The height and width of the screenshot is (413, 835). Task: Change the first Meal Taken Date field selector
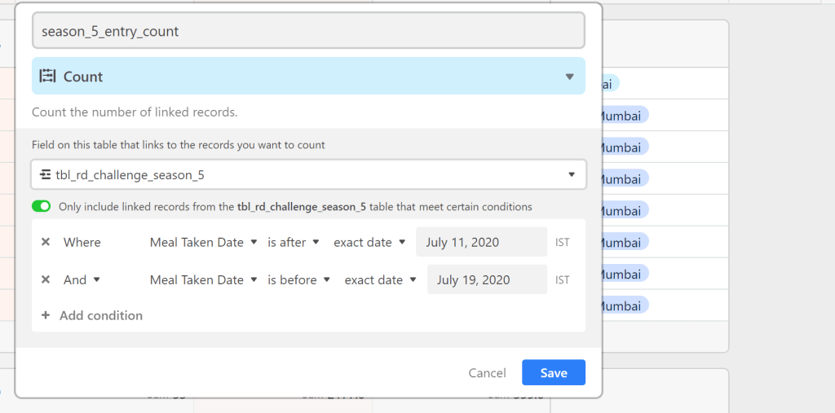[x=203, y=242]
